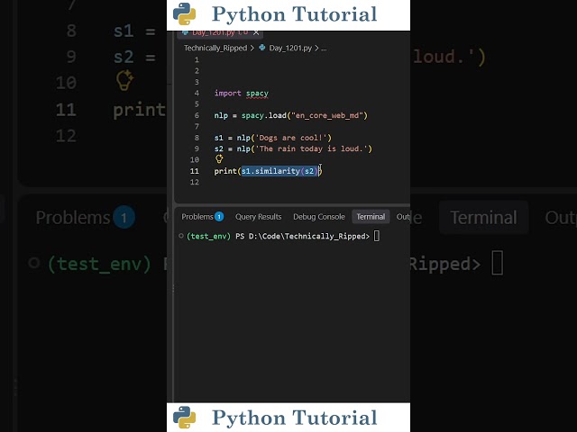Click line number 6 in the gutter
Screen dimensions: 577x432
click(x=197, y=116)
